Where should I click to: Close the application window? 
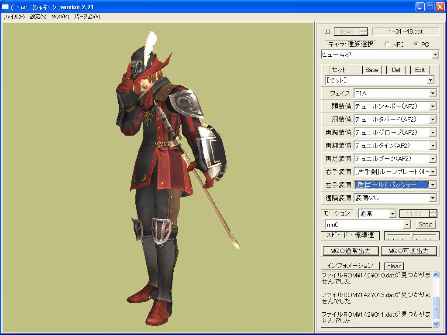click(440, 7)
